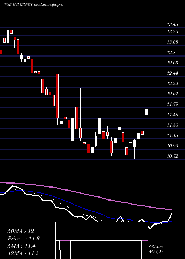This screenshot has height=259, width=185.
Task: Click the 12.44 price level label
Action: point(172,73)
